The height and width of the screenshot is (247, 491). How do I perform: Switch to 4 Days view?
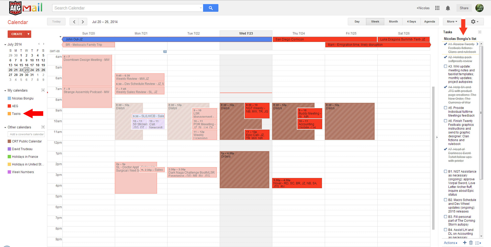411,22
